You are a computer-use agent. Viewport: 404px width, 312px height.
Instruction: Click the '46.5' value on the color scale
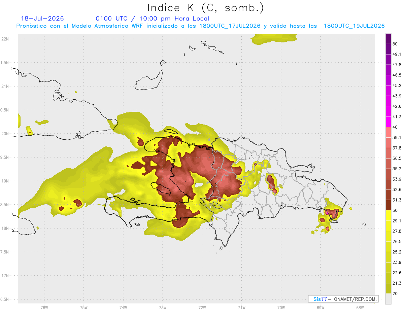click(397, 75)
